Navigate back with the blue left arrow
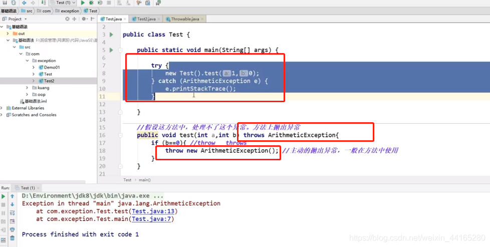The image size is (490, 247). (24, 3)
